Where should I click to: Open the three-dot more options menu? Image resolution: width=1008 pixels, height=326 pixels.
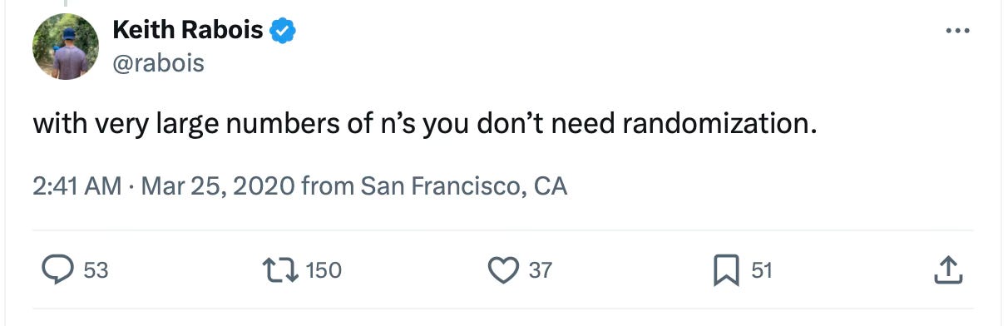tap(958, 31)
